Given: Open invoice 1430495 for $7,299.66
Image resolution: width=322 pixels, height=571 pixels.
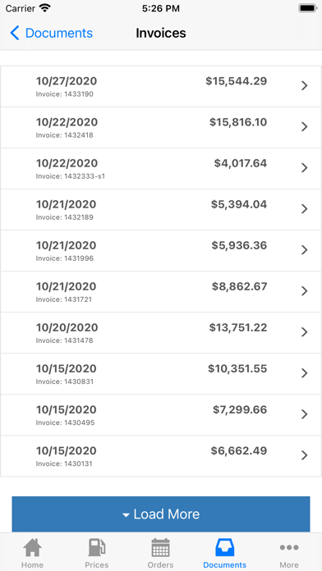Looking at the screenshot, I should click(x=161, y=415).
